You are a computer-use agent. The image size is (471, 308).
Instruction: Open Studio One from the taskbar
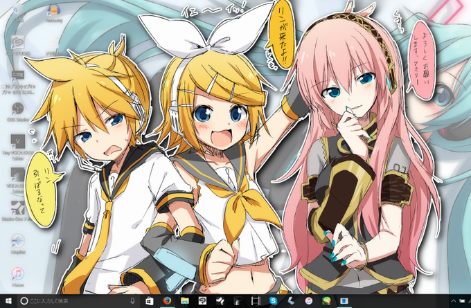pos(220,301)
